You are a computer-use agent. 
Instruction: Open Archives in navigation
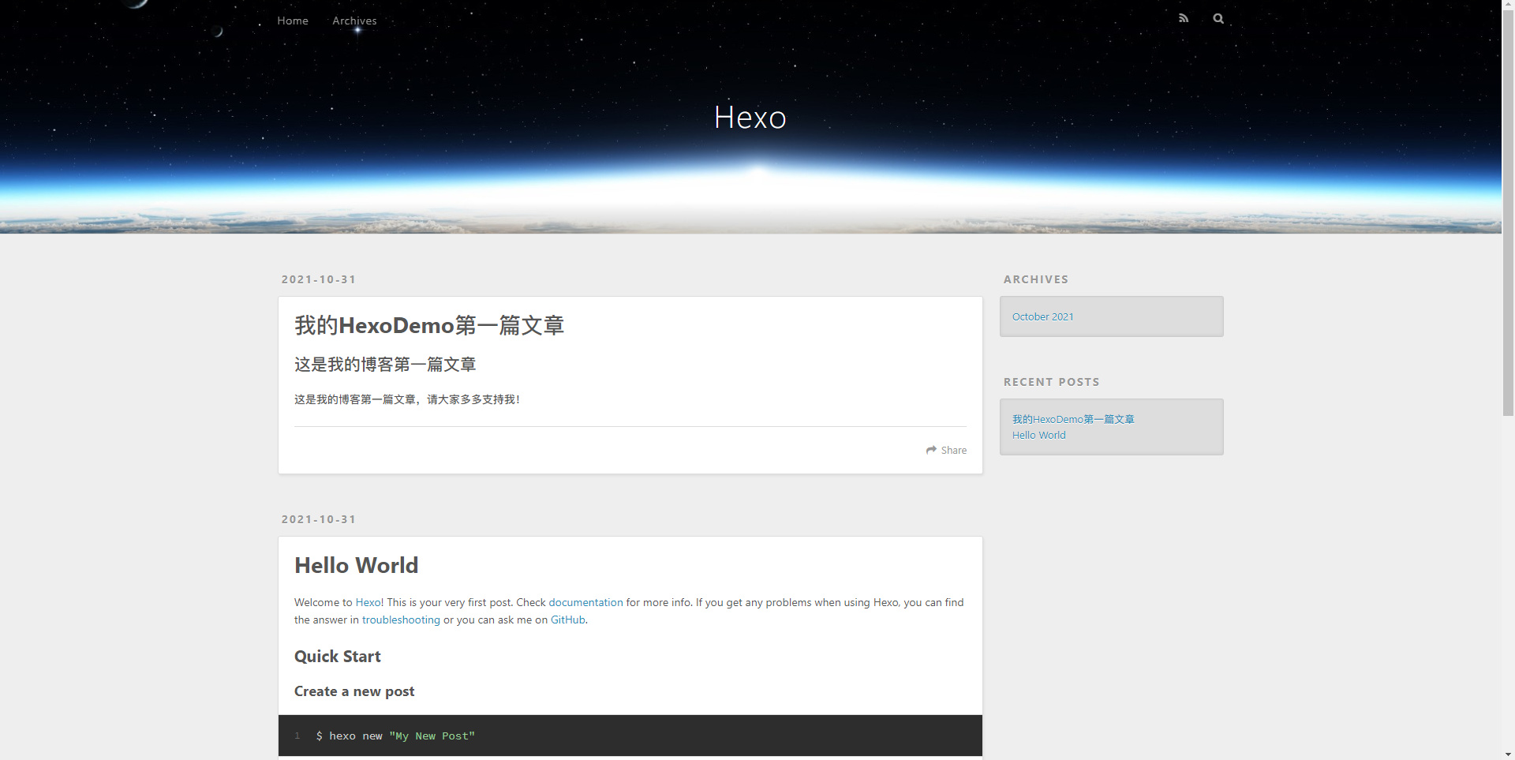[354, 21]
